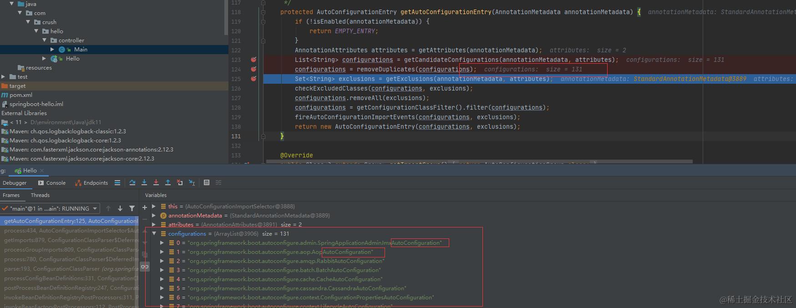The width and height of the screenshot is (796, 308).
Task: Switch to the Endpoints tab
Action: (x=91, y=183)
